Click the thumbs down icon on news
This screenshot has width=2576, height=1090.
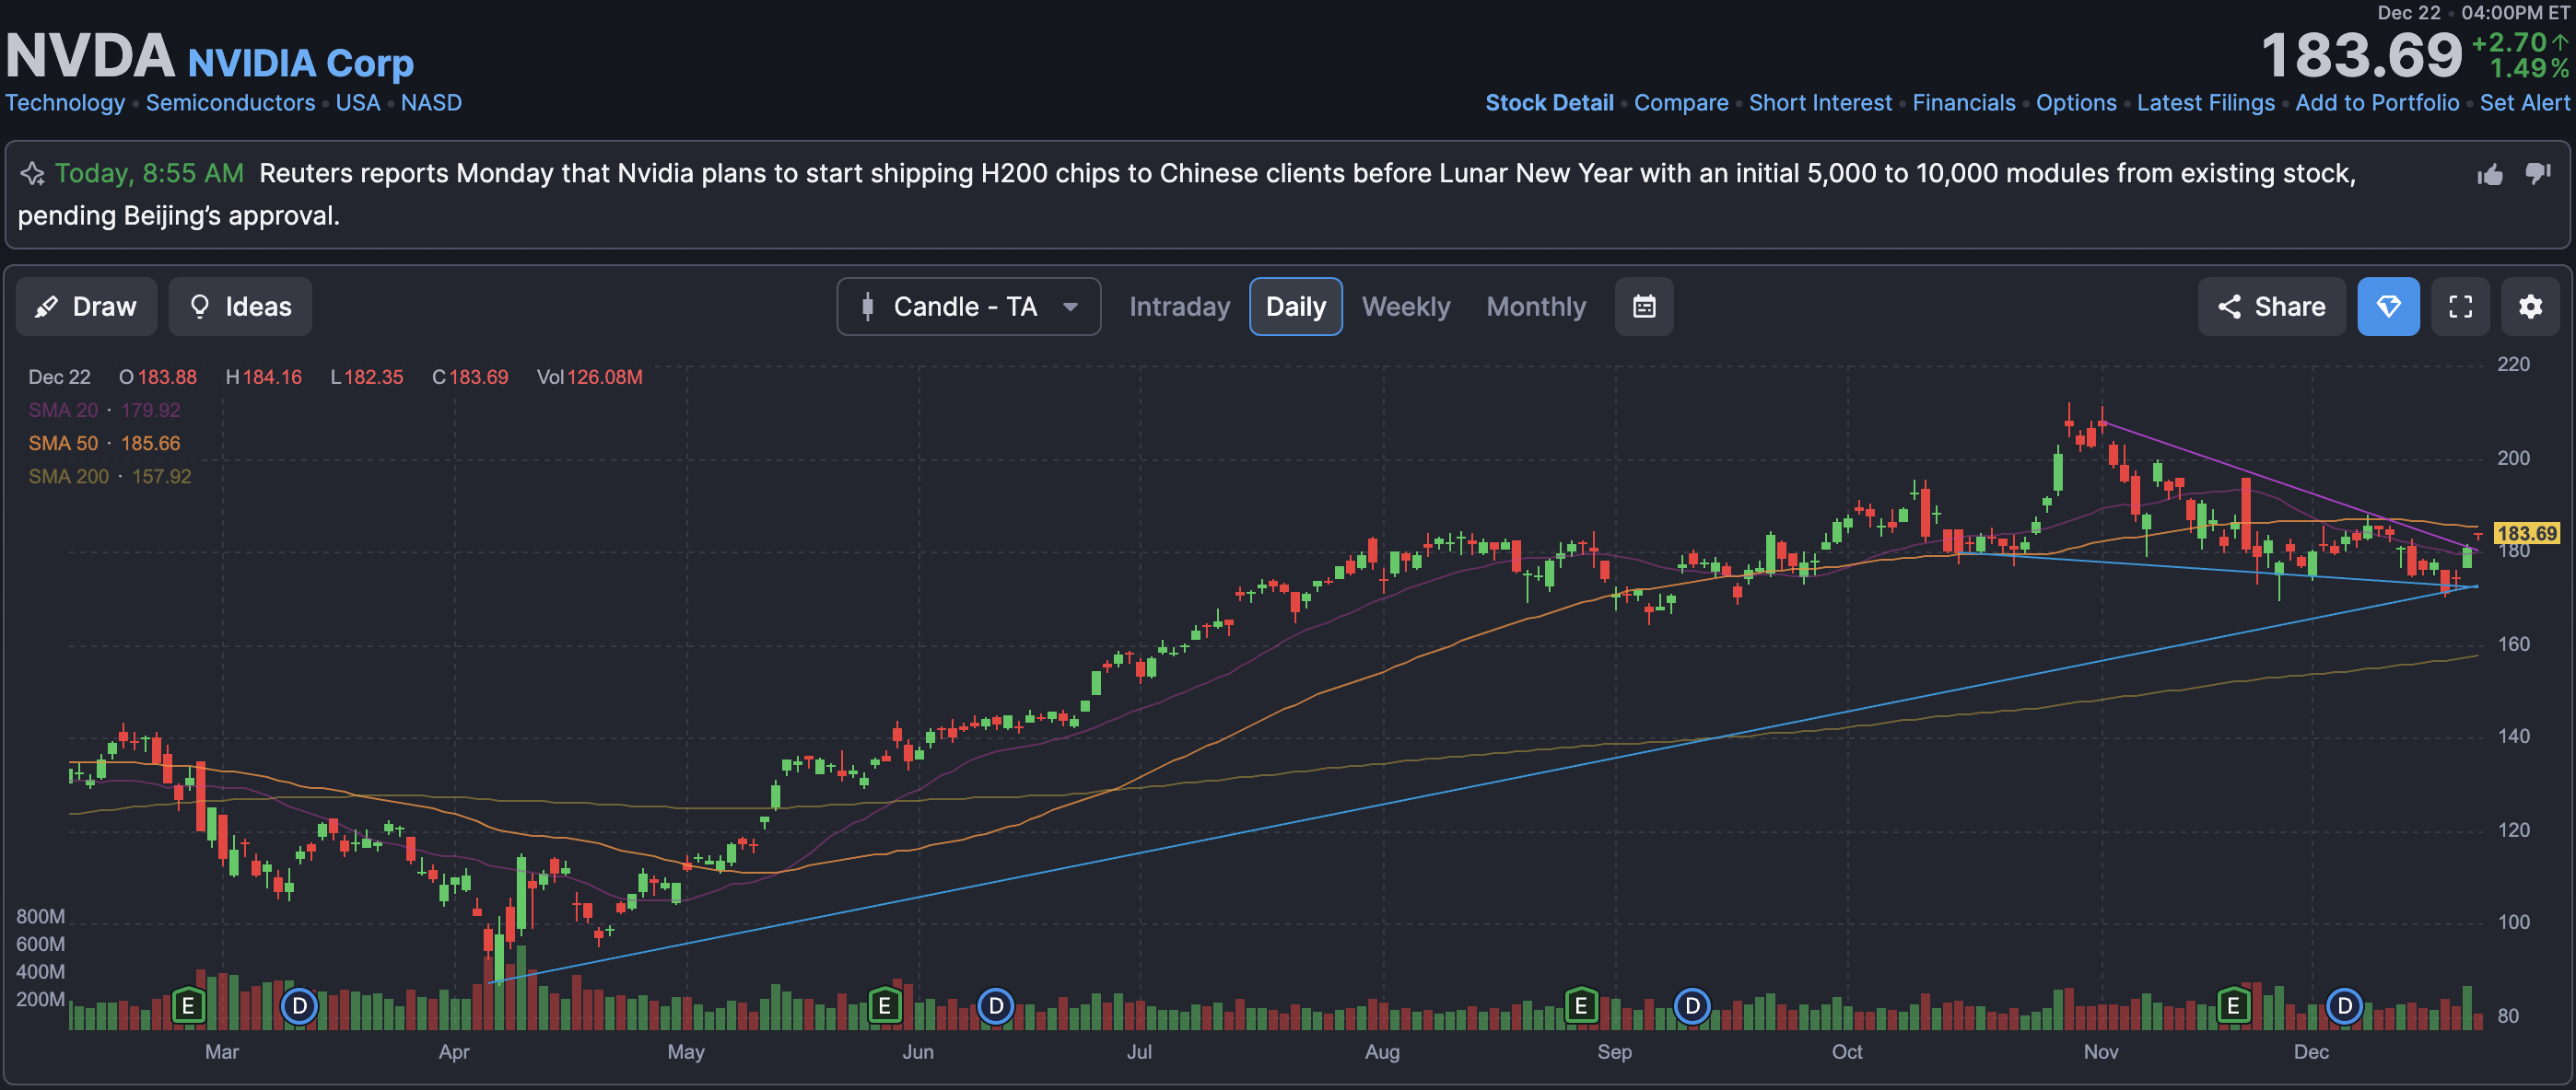pyautogui.click(x=2538, y=174)
